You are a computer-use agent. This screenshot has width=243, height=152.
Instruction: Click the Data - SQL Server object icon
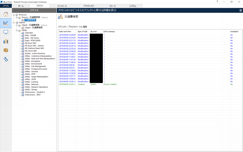point(23,38)
